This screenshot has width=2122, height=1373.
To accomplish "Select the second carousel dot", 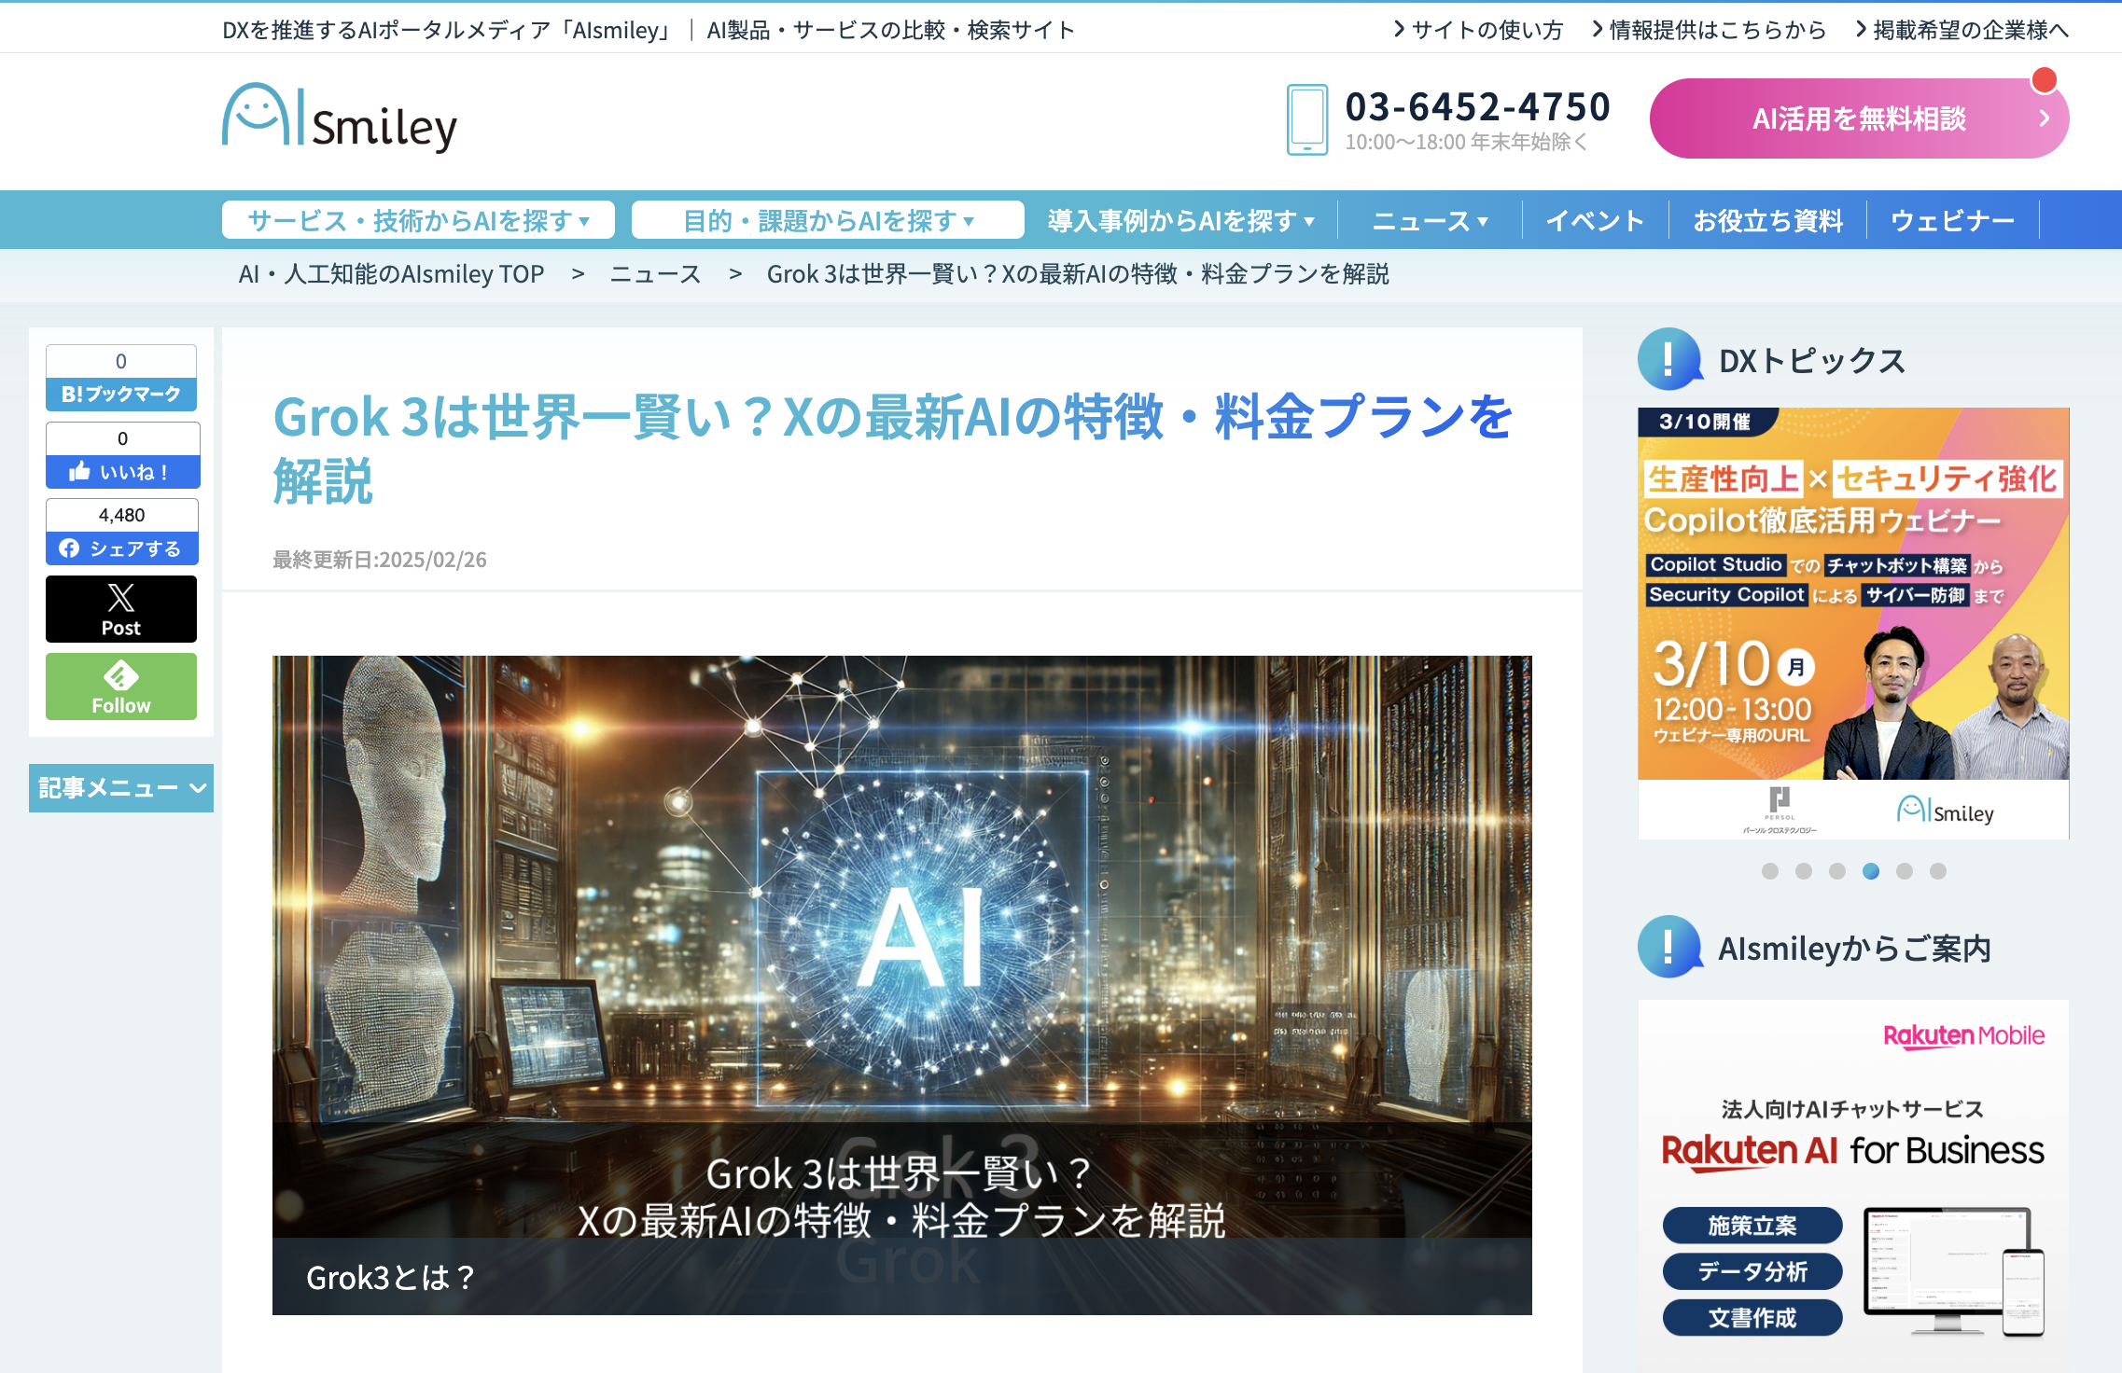I will [x=1804, y=871].
